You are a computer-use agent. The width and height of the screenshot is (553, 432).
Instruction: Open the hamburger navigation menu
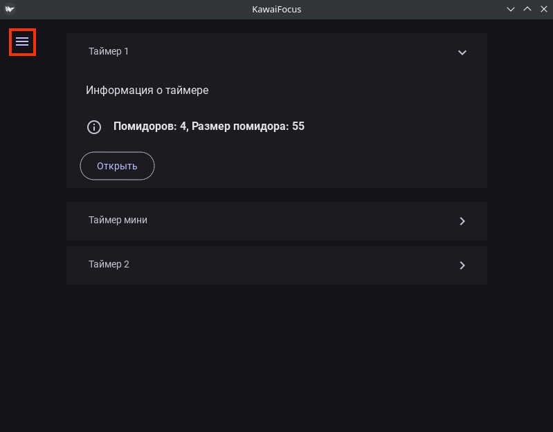point(22,42)
